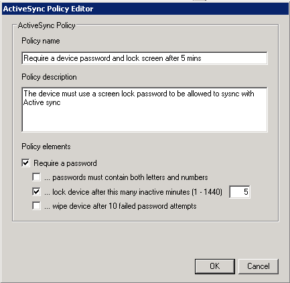Click the "ActiveSync Policy" group box caption
Viewport: 290px width, 283px height.
tap(47, 25)
